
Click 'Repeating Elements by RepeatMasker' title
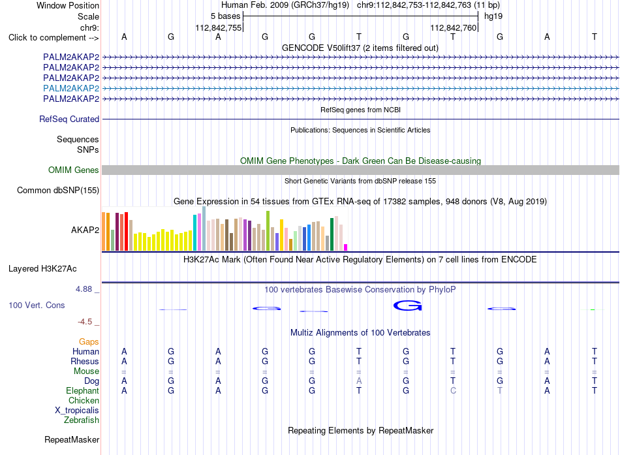(x=360, y=430)
